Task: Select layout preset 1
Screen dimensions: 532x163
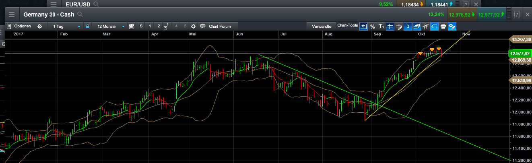Action: (150, 26)
